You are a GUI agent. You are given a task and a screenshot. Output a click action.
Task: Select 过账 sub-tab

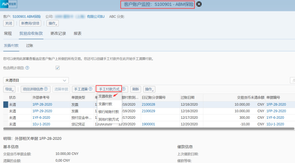(x=30, y=45)
